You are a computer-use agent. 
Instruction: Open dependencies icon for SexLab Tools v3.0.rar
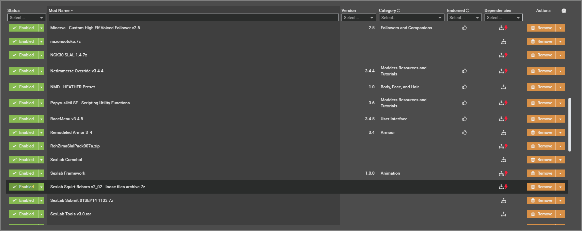(504, 214)
